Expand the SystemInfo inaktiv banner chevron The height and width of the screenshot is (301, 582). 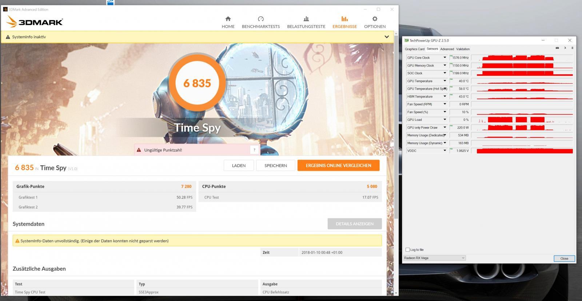(x=386, y=37)
